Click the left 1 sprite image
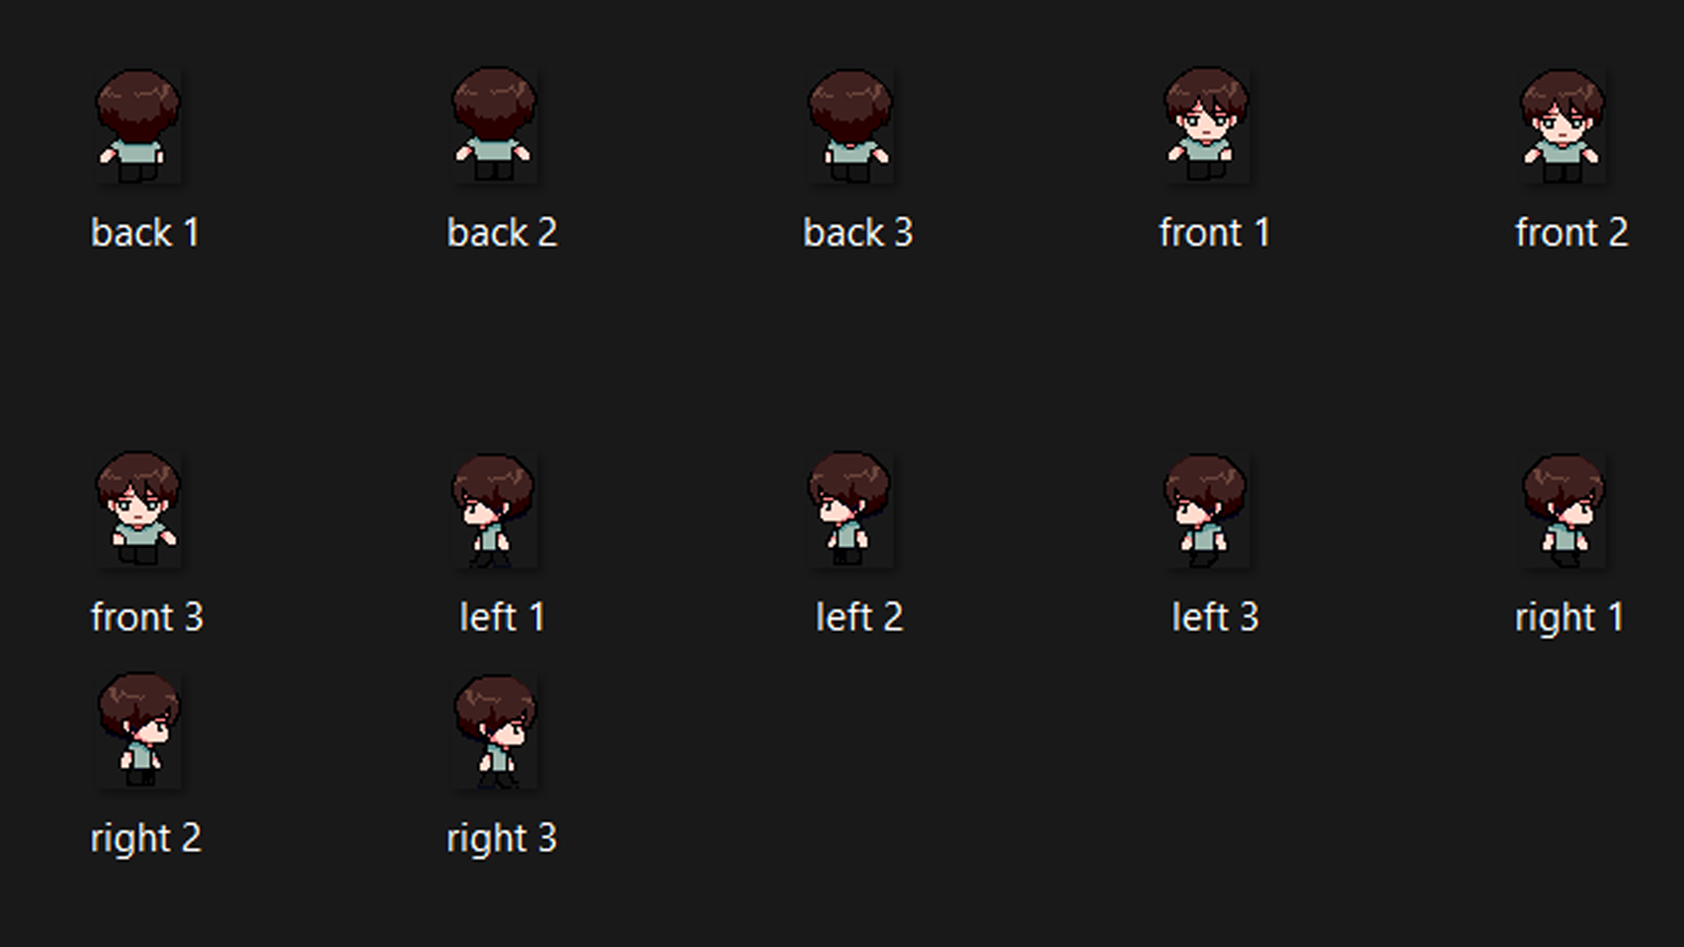Screen dimensions: 1684x947 point(494,510)
